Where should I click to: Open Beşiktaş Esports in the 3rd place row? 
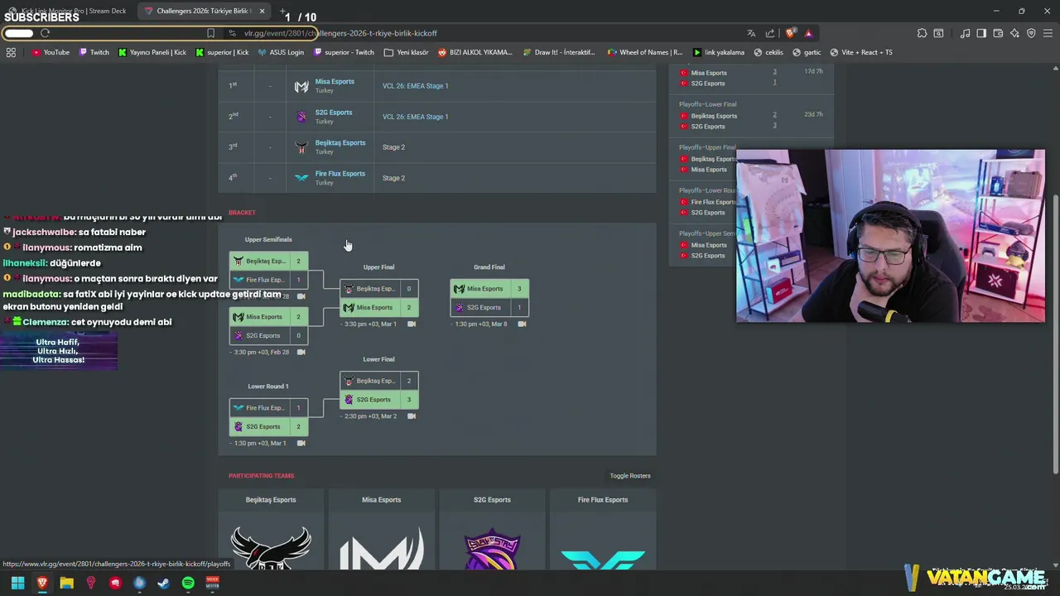[340, 142]
